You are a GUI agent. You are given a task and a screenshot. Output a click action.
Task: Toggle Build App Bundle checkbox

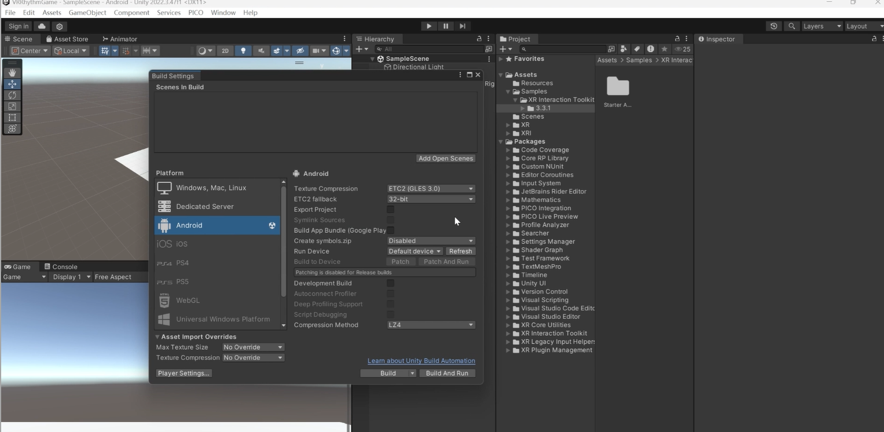(391, 230)
